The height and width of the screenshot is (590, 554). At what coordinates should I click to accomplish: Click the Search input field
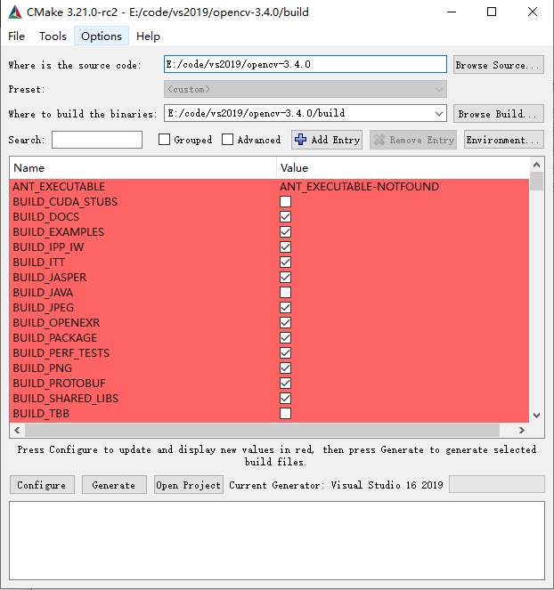click(97, 140)
